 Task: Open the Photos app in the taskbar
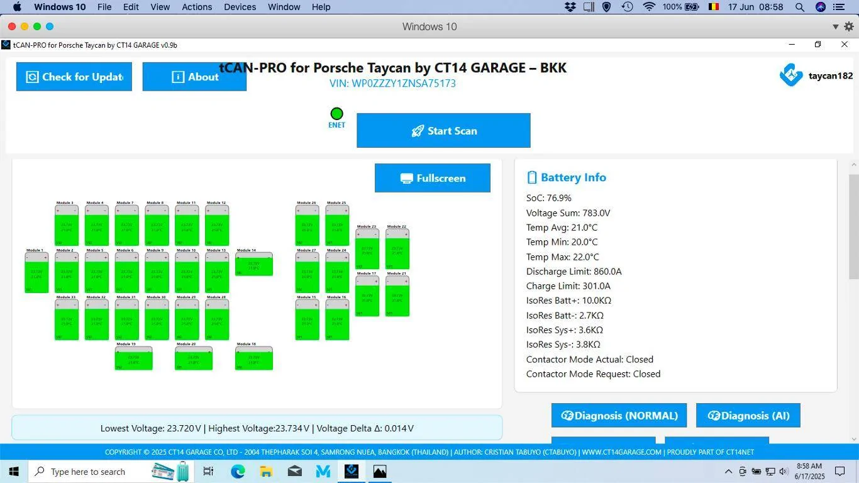pos(380,471)
